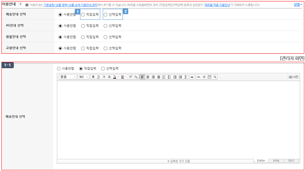This screenshot has width=305, height=171.
Task: Switch to the HTML mode tab
Action: (276, 161)
